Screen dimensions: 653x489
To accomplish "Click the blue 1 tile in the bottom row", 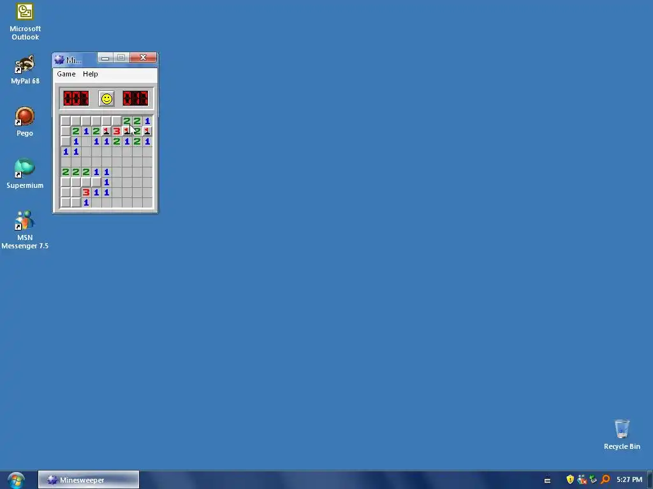I will click(x=86, y=202).
